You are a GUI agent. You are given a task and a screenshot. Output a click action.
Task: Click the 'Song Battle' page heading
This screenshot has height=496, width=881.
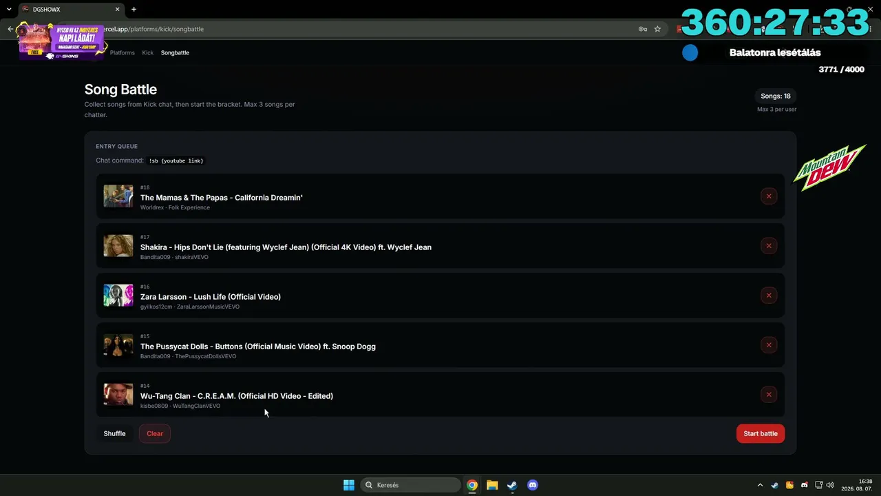120,90
